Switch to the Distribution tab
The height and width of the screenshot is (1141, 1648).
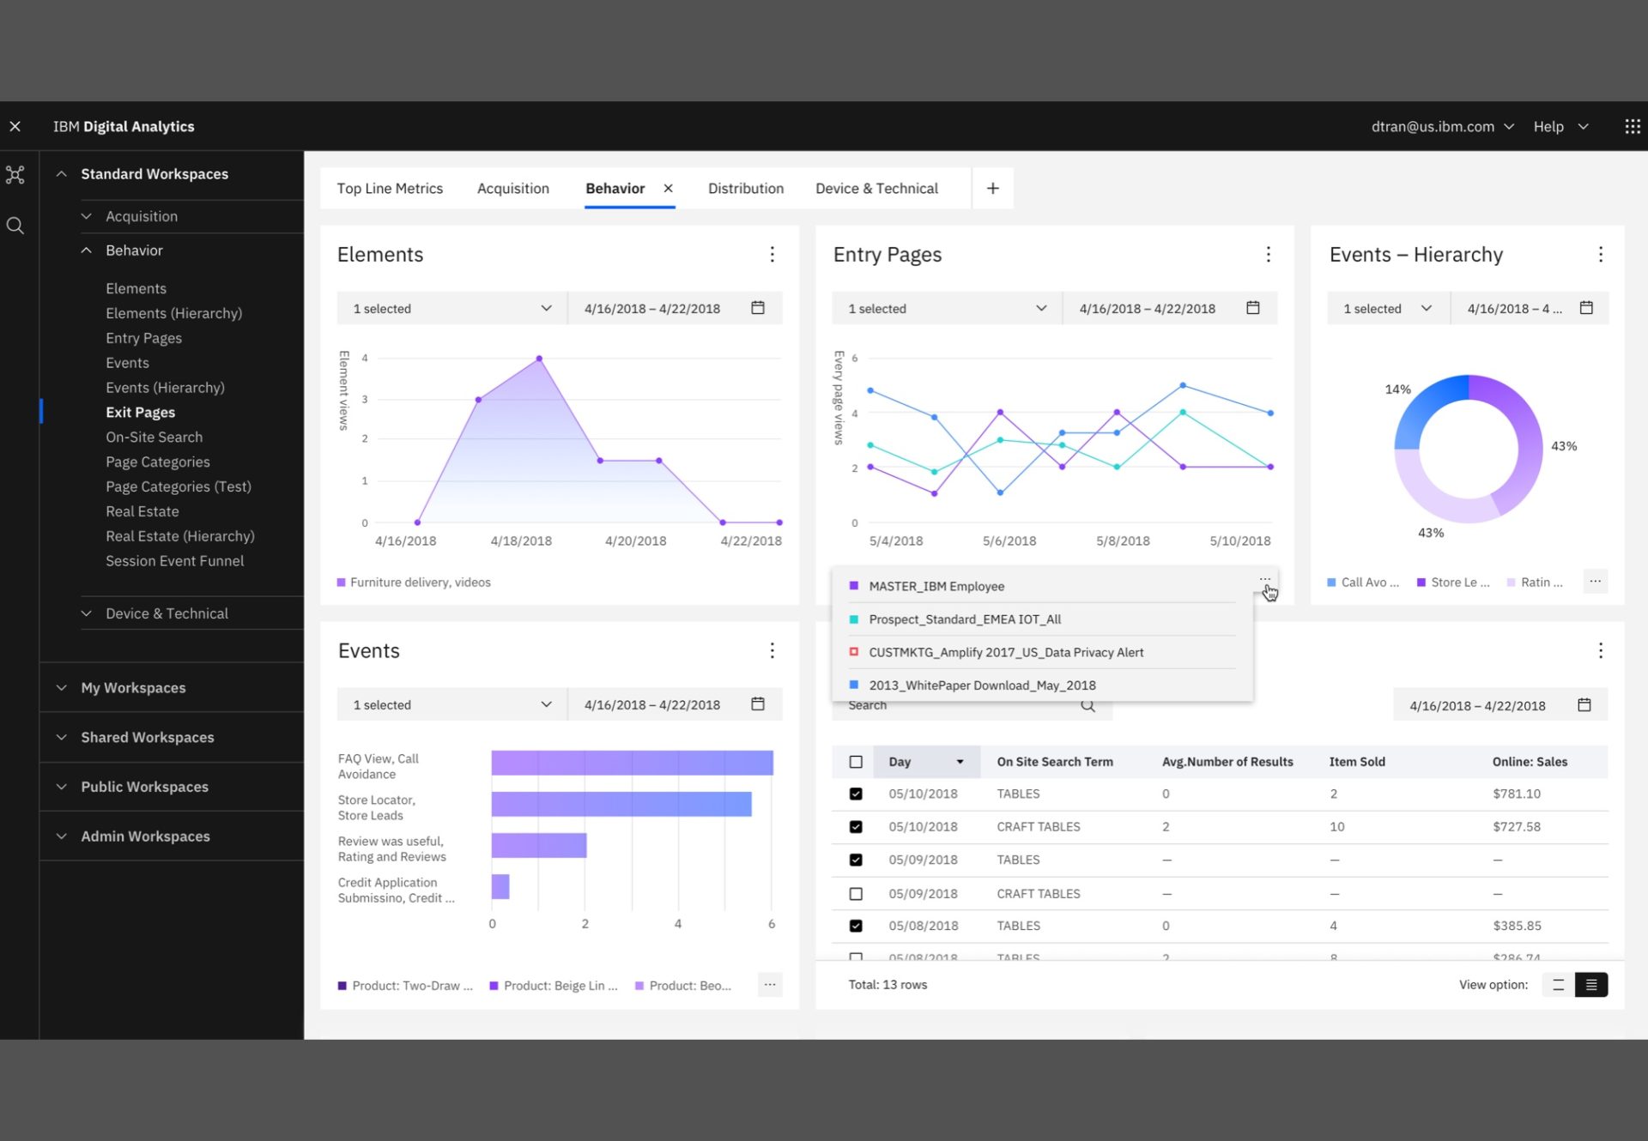coord(745,189)
